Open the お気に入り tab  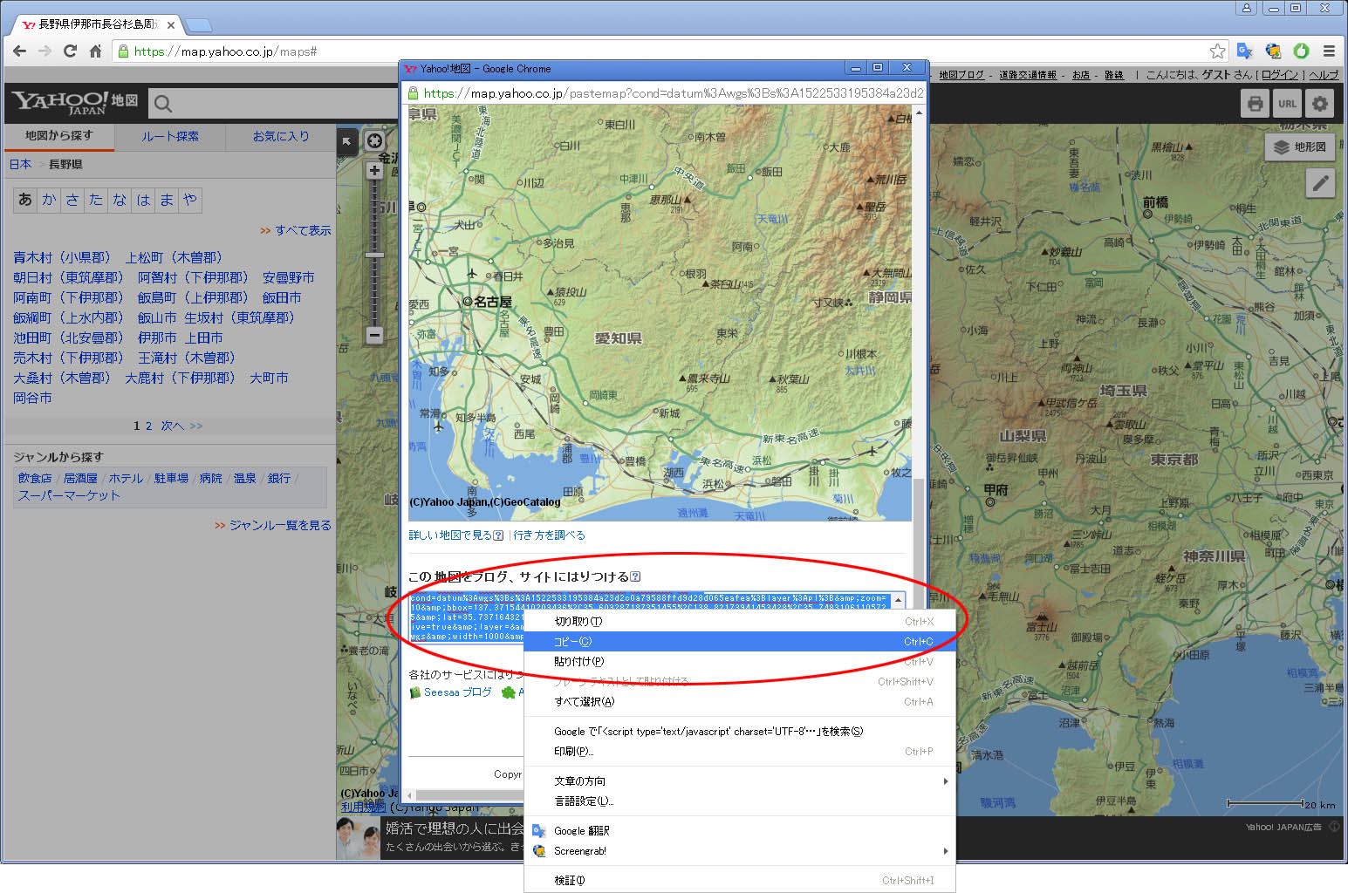coord(281,136)
